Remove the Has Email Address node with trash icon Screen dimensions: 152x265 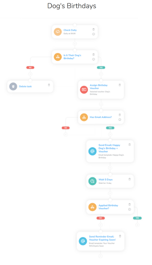pyautogui.click(x=120, y=115)
